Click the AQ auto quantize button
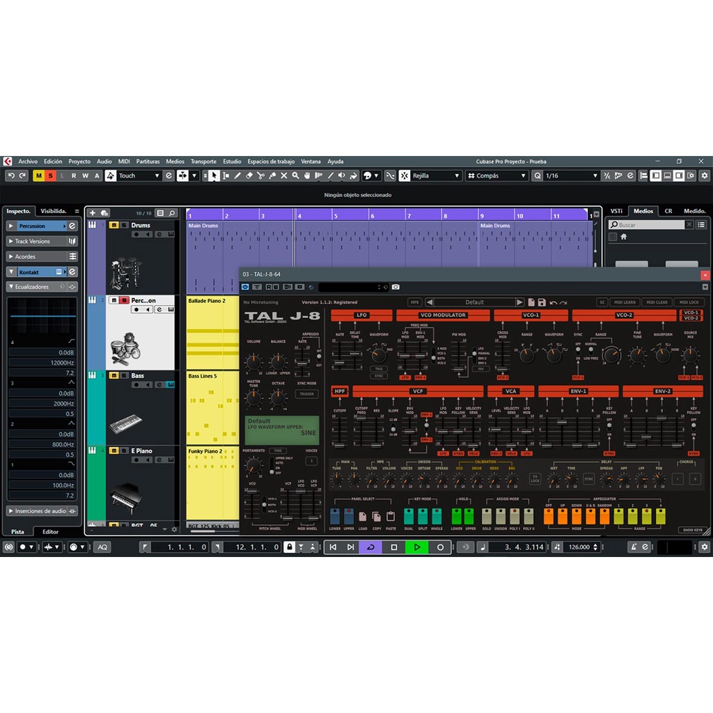 tap(103, 547)
